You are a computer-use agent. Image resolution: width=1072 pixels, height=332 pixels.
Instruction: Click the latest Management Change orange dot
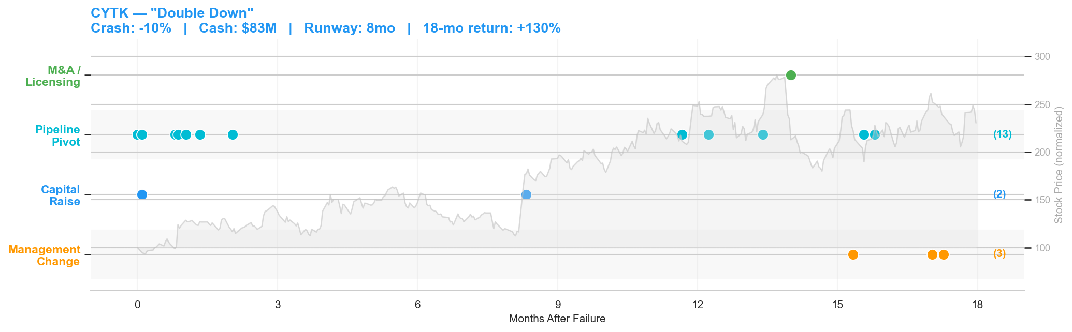point(944,254)
